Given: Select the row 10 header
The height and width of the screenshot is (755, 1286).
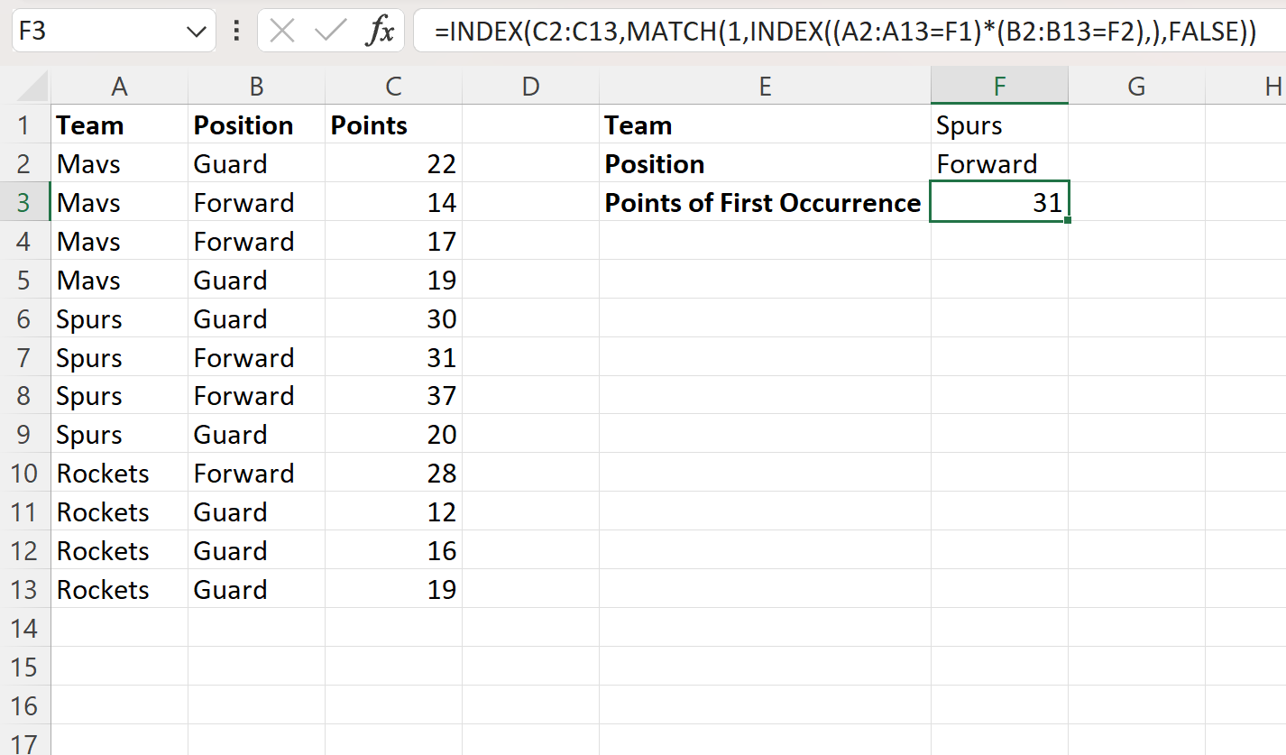Looking at the screenshot, I should click(25, 474).
